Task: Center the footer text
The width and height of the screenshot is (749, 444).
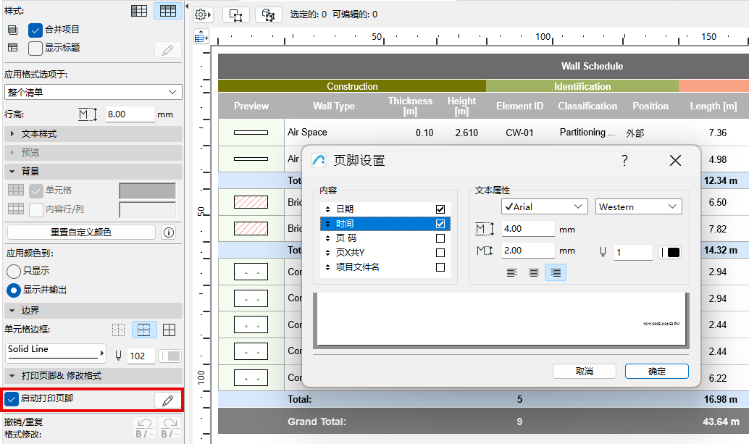Action: pos(534,272)
